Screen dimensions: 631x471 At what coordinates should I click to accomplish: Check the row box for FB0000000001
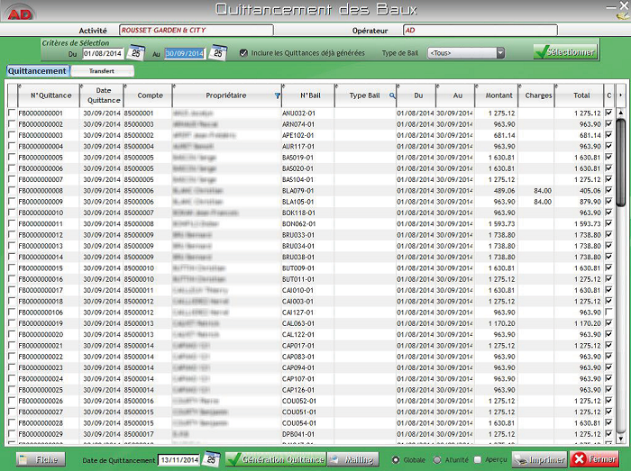[x=12, y=113]
